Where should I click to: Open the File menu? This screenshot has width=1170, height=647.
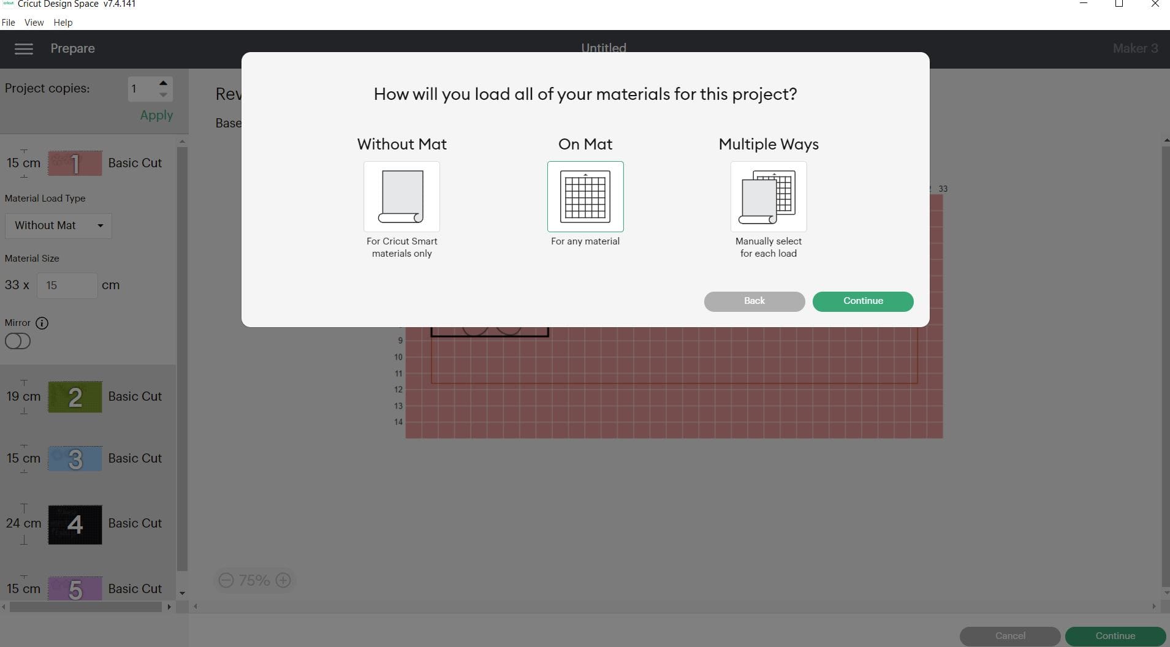coord(9,22)
